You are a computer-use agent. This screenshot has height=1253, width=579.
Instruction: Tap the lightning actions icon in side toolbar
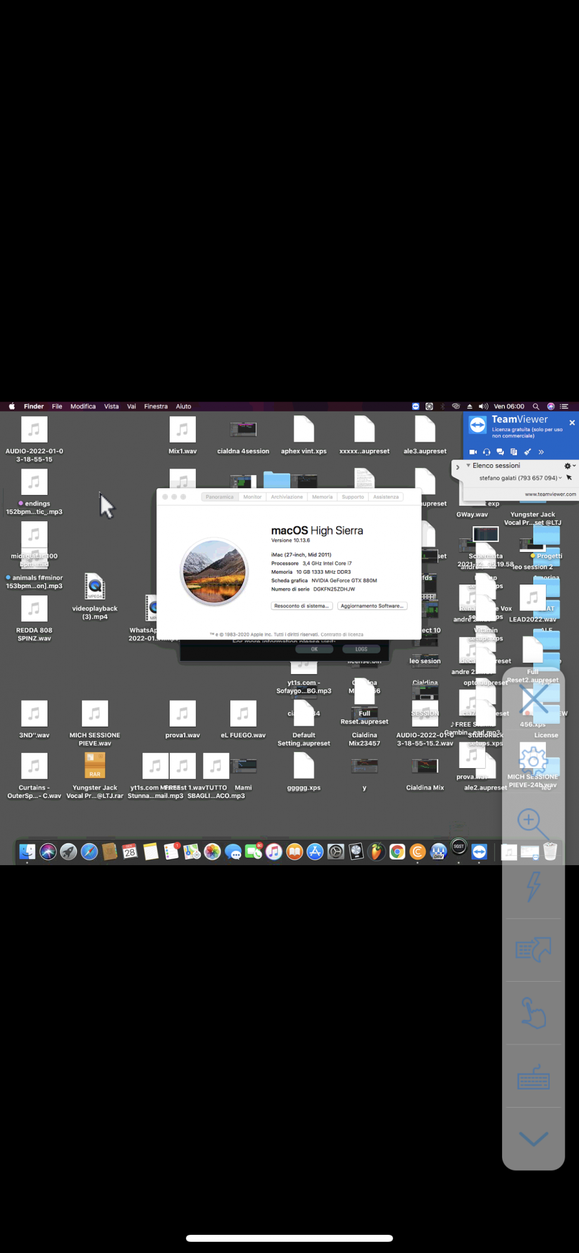coord(533,886)
